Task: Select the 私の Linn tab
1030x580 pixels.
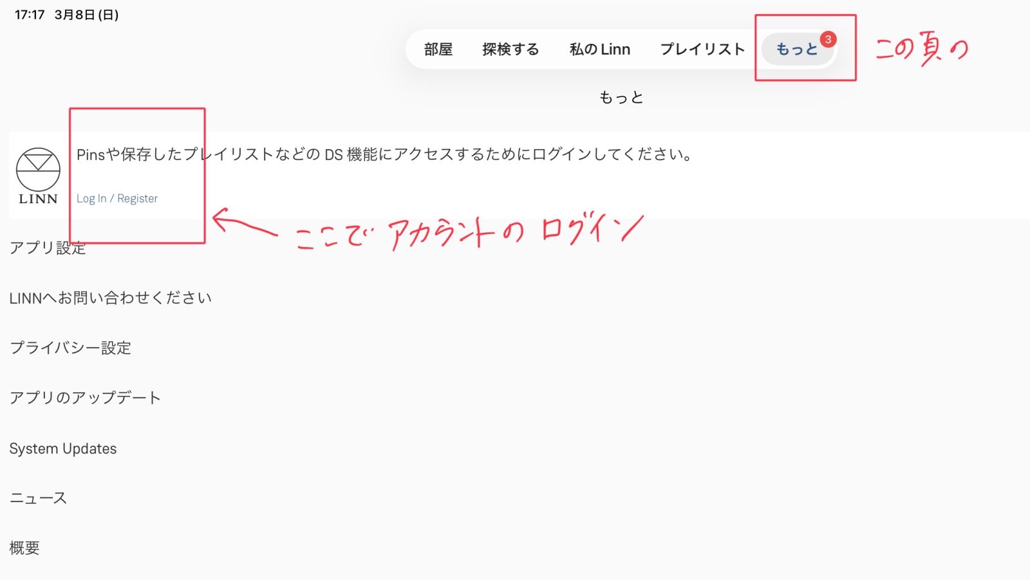Action: (x=599, y=50)
